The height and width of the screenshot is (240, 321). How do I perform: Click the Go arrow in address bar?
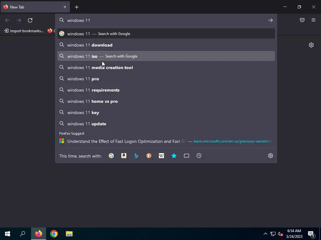coord(271,20)
